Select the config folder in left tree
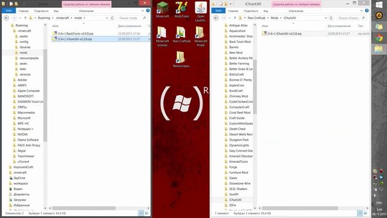 pyautogui.click(x=24, y=42)
